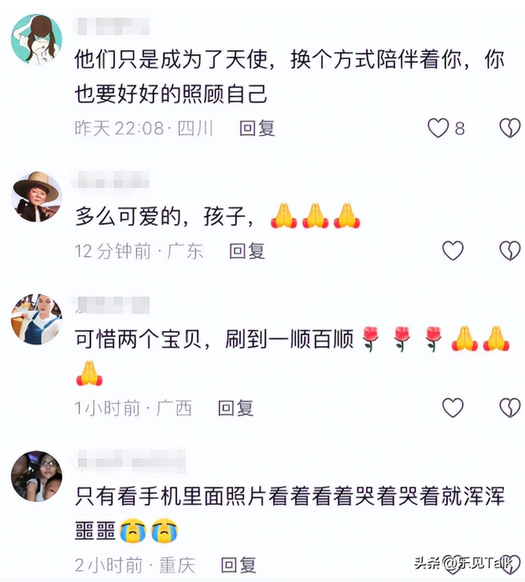Dislike the Guangxi comment posted 1 hour ago

point(509,407)
